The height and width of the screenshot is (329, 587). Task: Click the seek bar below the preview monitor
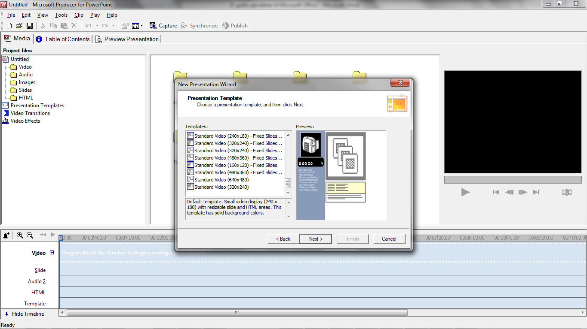tap(512, 179)
